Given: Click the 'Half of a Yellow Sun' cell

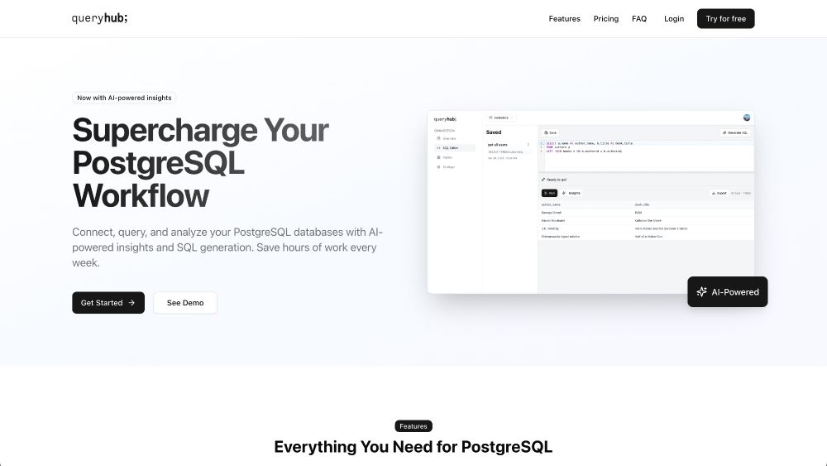Looking at the screenshot, I should tap(648, 237).
